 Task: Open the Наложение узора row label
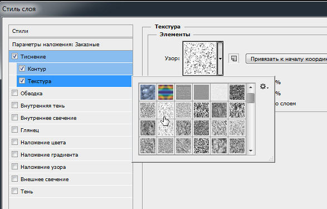click(43, 167)
